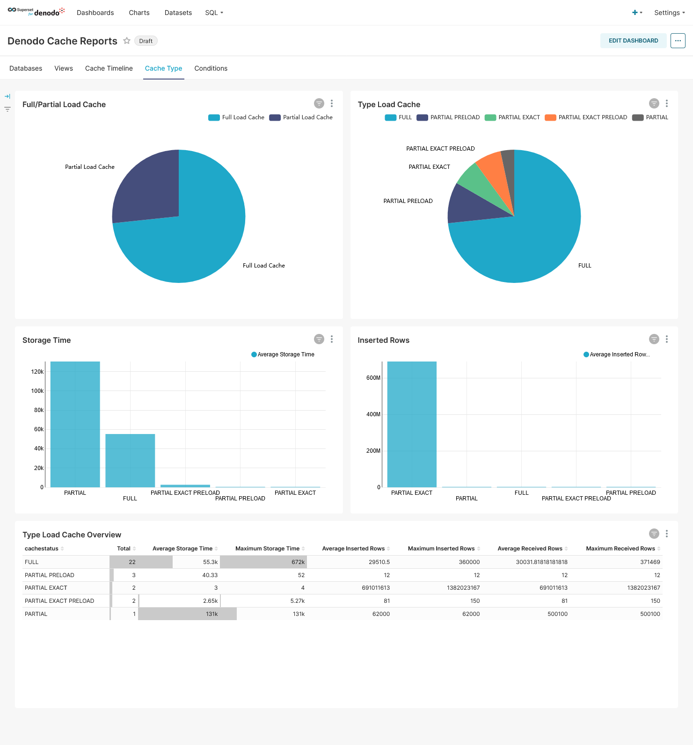Show applied filters on Storage Time chart
Screen dimensions: 693x745
click(319, 339)
